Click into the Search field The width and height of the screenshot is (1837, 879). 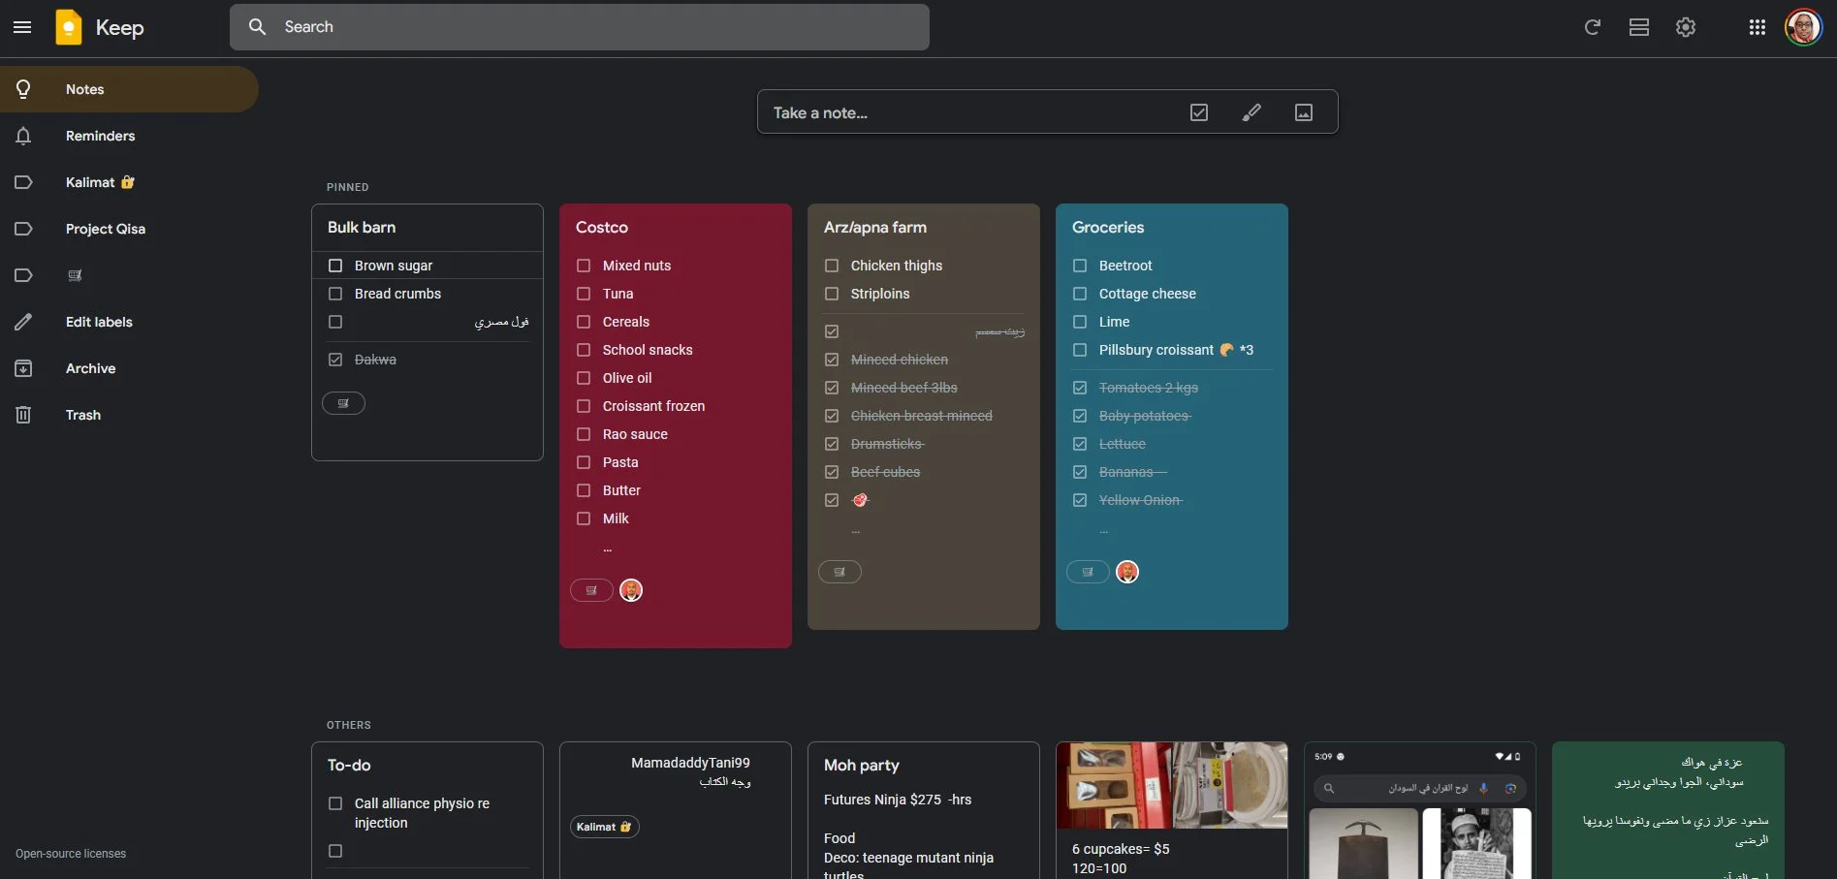pos(580,27)
